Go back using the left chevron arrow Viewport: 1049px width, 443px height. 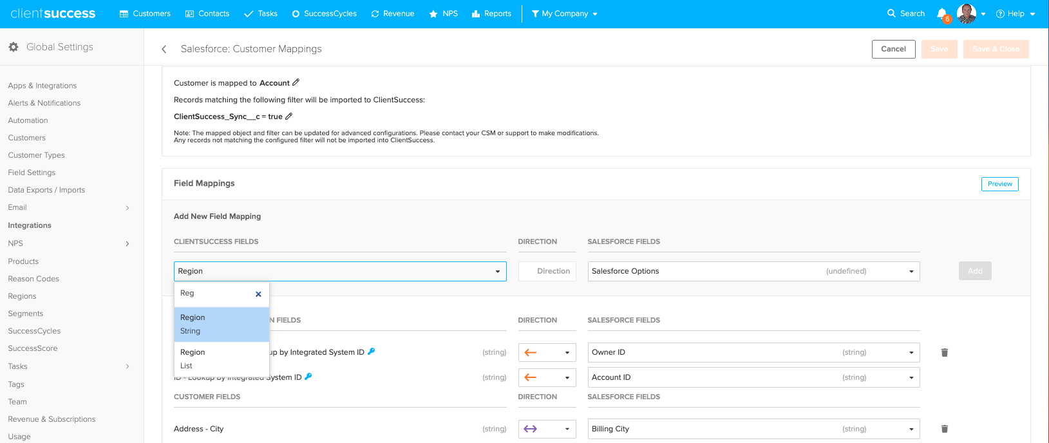(x=164, y=49)
